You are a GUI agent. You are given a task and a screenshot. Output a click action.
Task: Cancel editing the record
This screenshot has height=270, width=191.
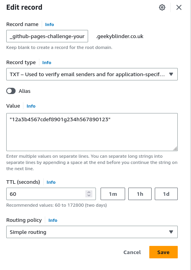pyautogui.click(x=132, y=252)
